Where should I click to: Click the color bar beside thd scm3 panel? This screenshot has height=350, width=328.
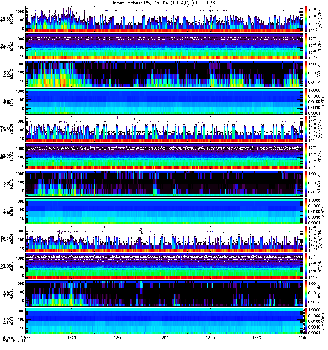click(306, 156)
